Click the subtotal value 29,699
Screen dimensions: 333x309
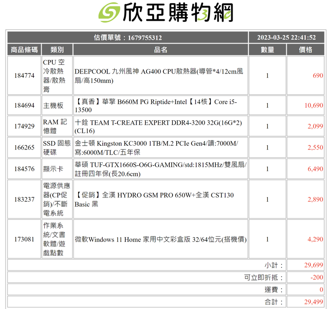point(314,265)
